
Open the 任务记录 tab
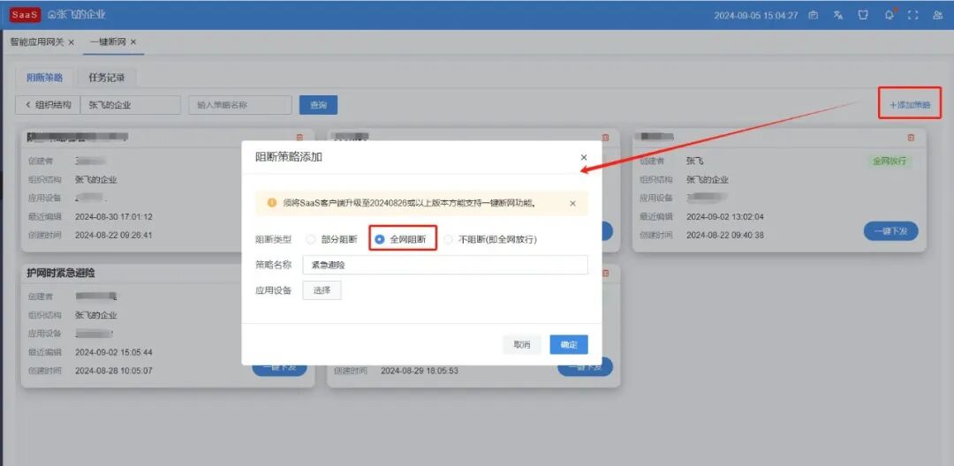(x=107, y=77)
